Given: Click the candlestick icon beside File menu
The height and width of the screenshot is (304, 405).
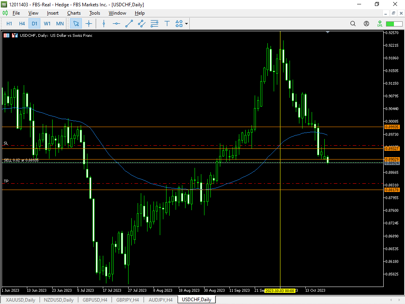Looking at the screenshot, I should pyautogui.click(x=5, y=13).
